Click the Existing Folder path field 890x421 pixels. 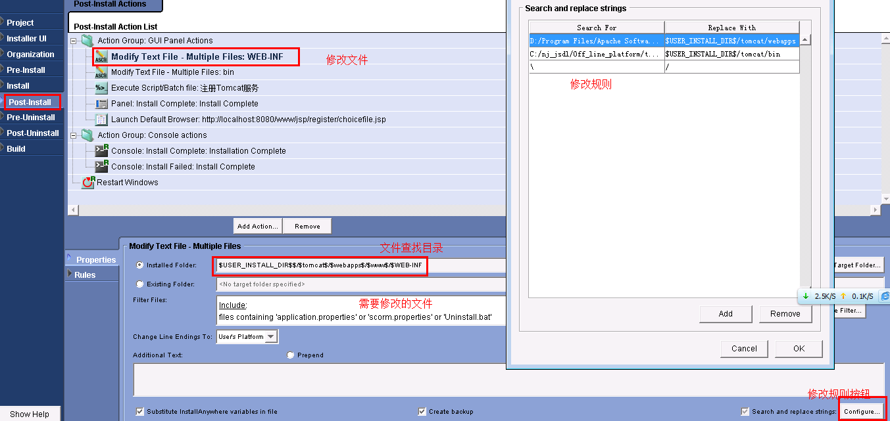click(361, 284)
